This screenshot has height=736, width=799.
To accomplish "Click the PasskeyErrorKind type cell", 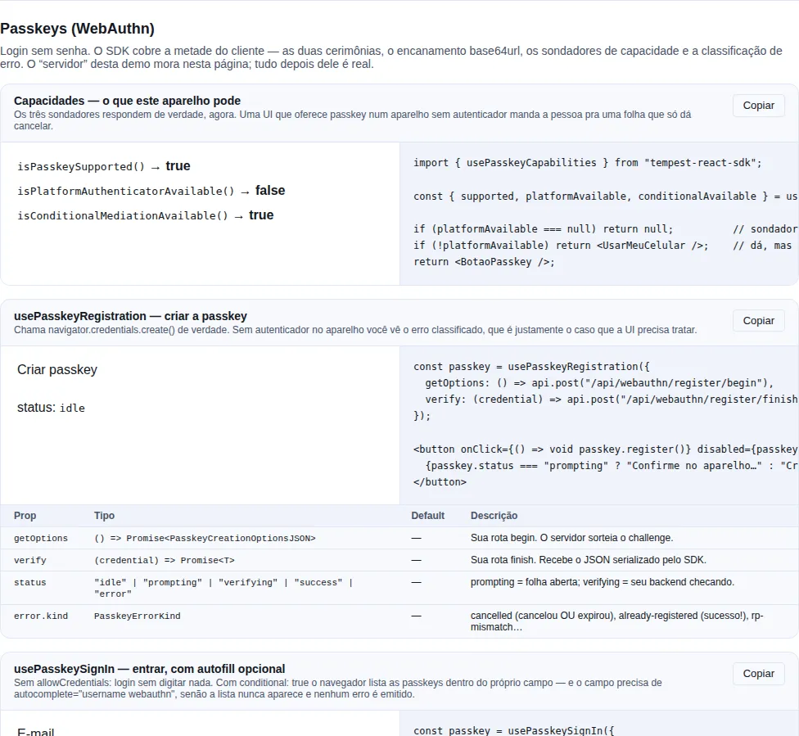I will pos(137,616).
